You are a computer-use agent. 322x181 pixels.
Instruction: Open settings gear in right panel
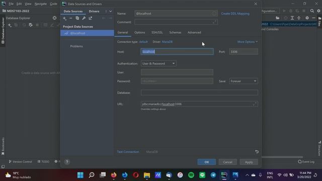[x=307, y=18]
